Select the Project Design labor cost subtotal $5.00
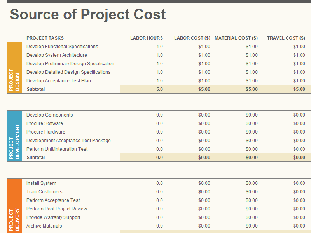 [x=204, y=89]
